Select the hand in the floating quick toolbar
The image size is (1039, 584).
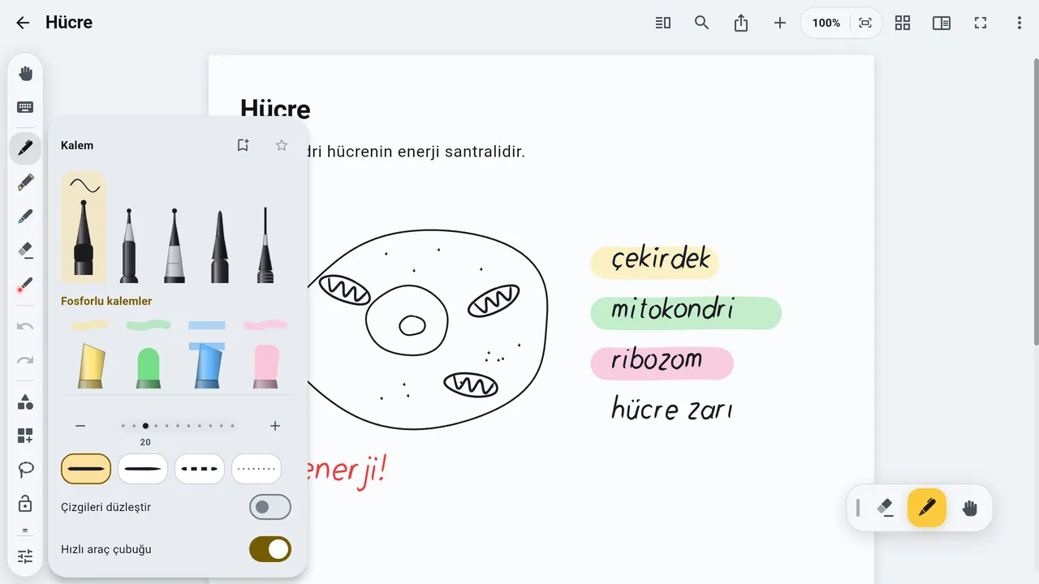[x=970, y=508]
